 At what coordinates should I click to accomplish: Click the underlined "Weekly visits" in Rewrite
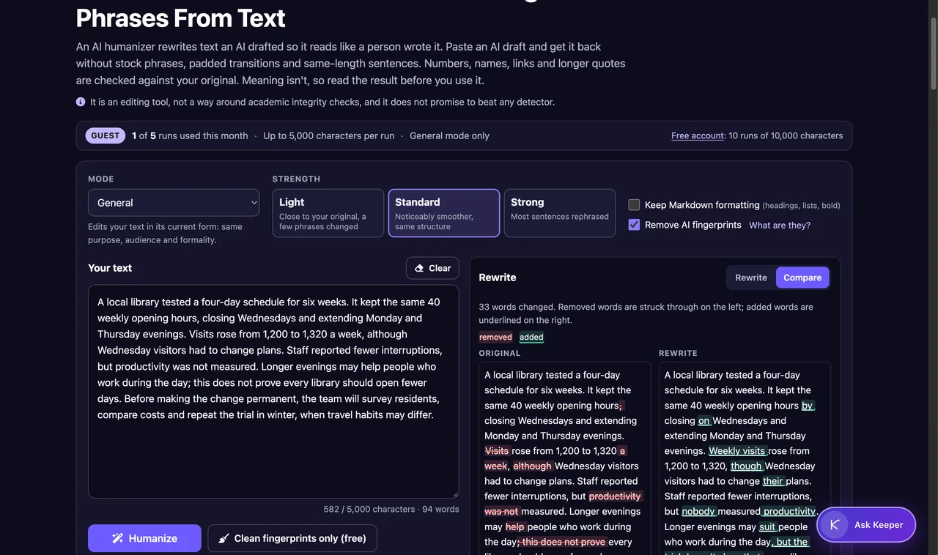[x=737, y=451]
